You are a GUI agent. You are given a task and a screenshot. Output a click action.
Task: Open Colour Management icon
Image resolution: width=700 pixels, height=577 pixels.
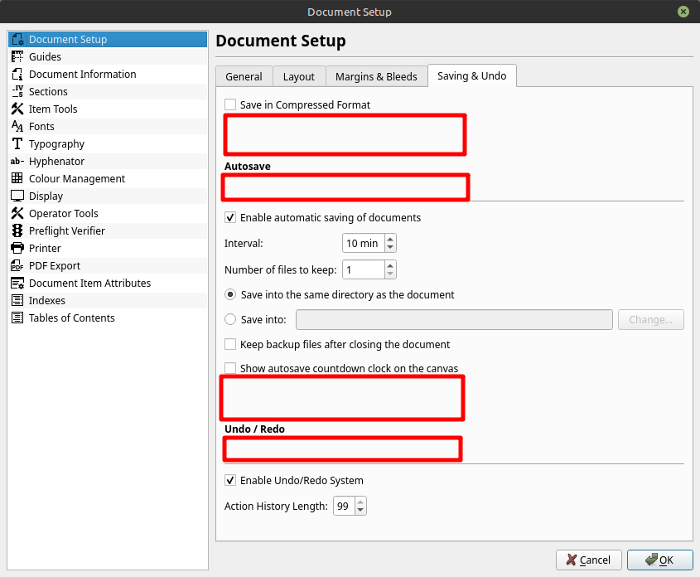[x=17, y=179]
